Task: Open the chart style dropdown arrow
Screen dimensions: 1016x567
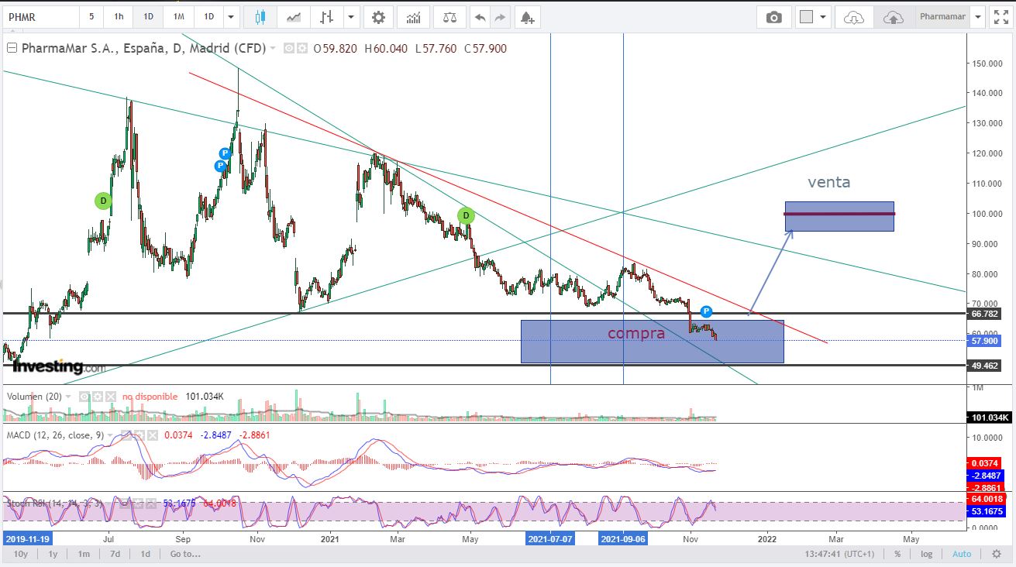Action: point(352,17)
